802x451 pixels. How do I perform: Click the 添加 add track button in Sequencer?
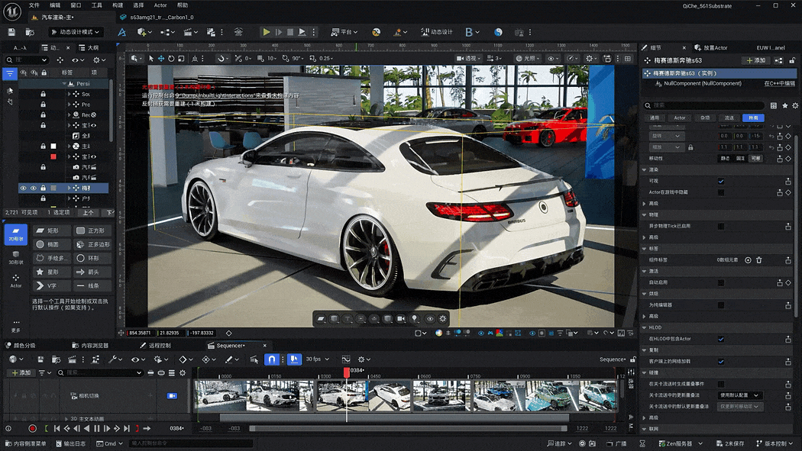(x=21, y=373)
